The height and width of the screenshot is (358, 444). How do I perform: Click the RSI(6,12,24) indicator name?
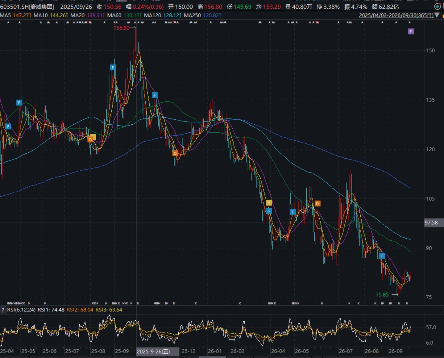click(21, 310)
